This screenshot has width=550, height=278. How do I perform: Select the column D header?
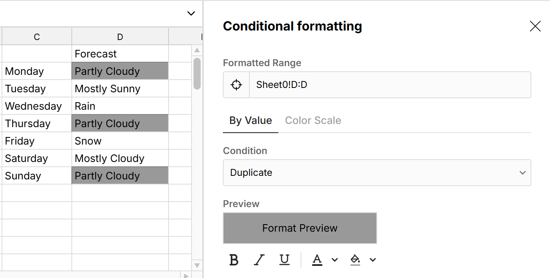120,36
